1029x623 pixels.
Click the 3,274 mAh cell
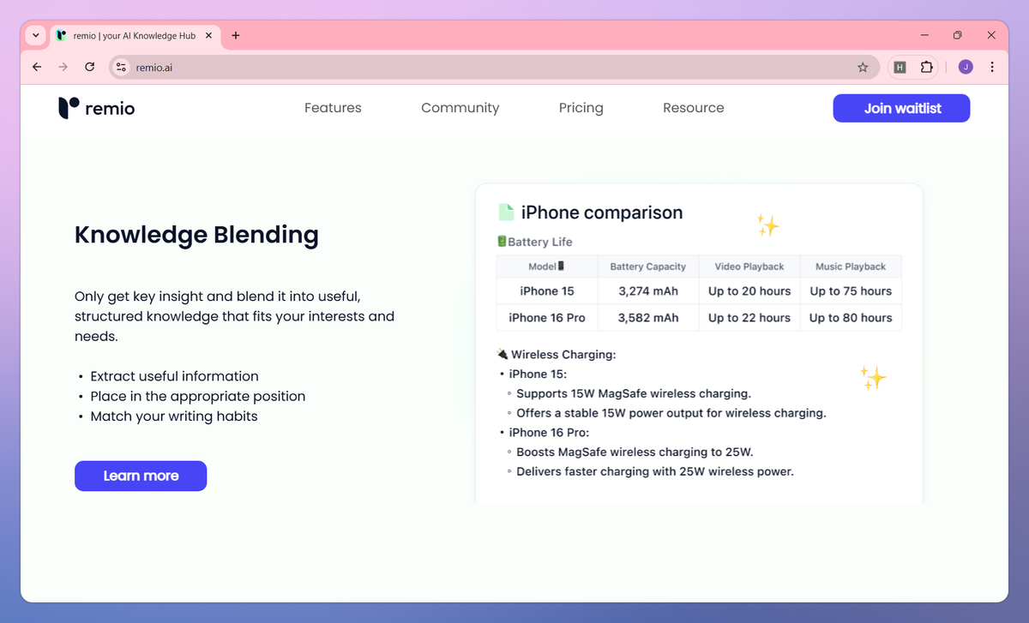(x=648, y=291)
